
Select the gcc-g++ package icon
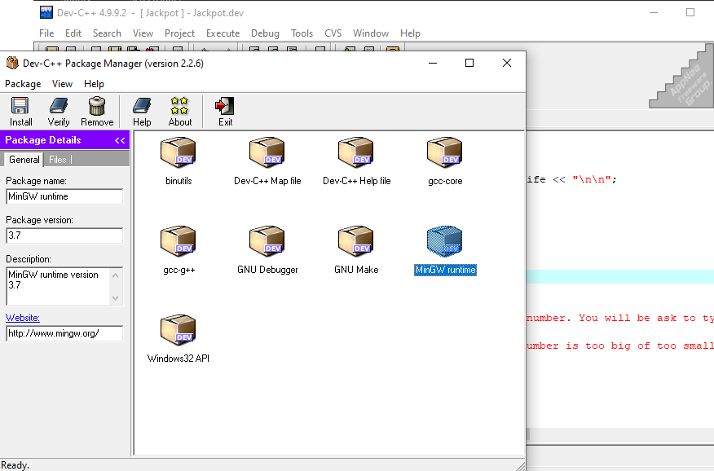[178, 241]
